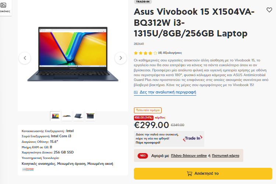Select the third rear-angle laptop thumbnail

coord(78,116)
